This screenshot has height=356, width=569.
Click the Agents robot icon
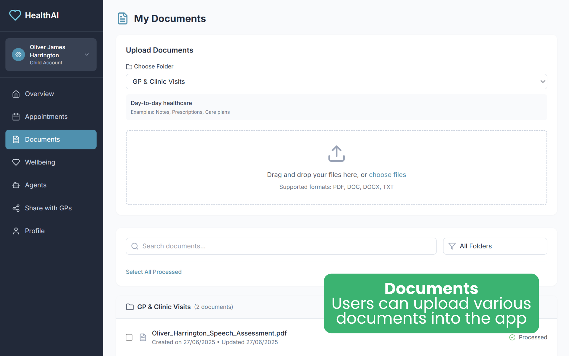(x=16, y=185)
